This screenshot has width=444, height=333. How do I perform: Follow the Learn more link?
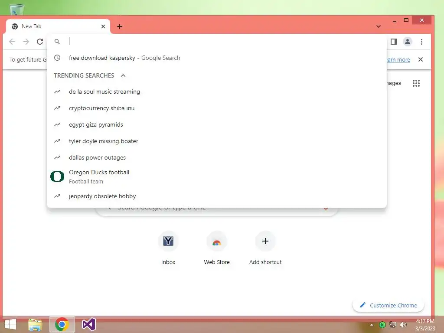pyautogui.click(x=398, y=59)
